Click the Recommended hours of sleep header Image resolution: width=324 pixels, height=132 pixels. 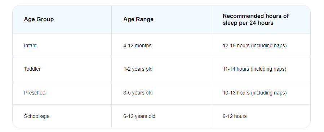coord(261,19)
